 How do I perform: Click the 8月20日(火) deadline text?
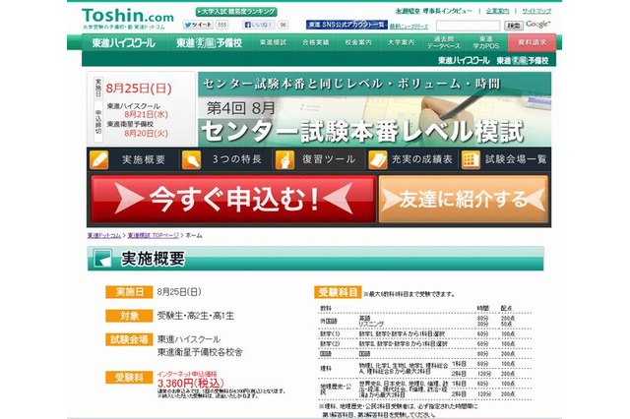pos(147,133)
